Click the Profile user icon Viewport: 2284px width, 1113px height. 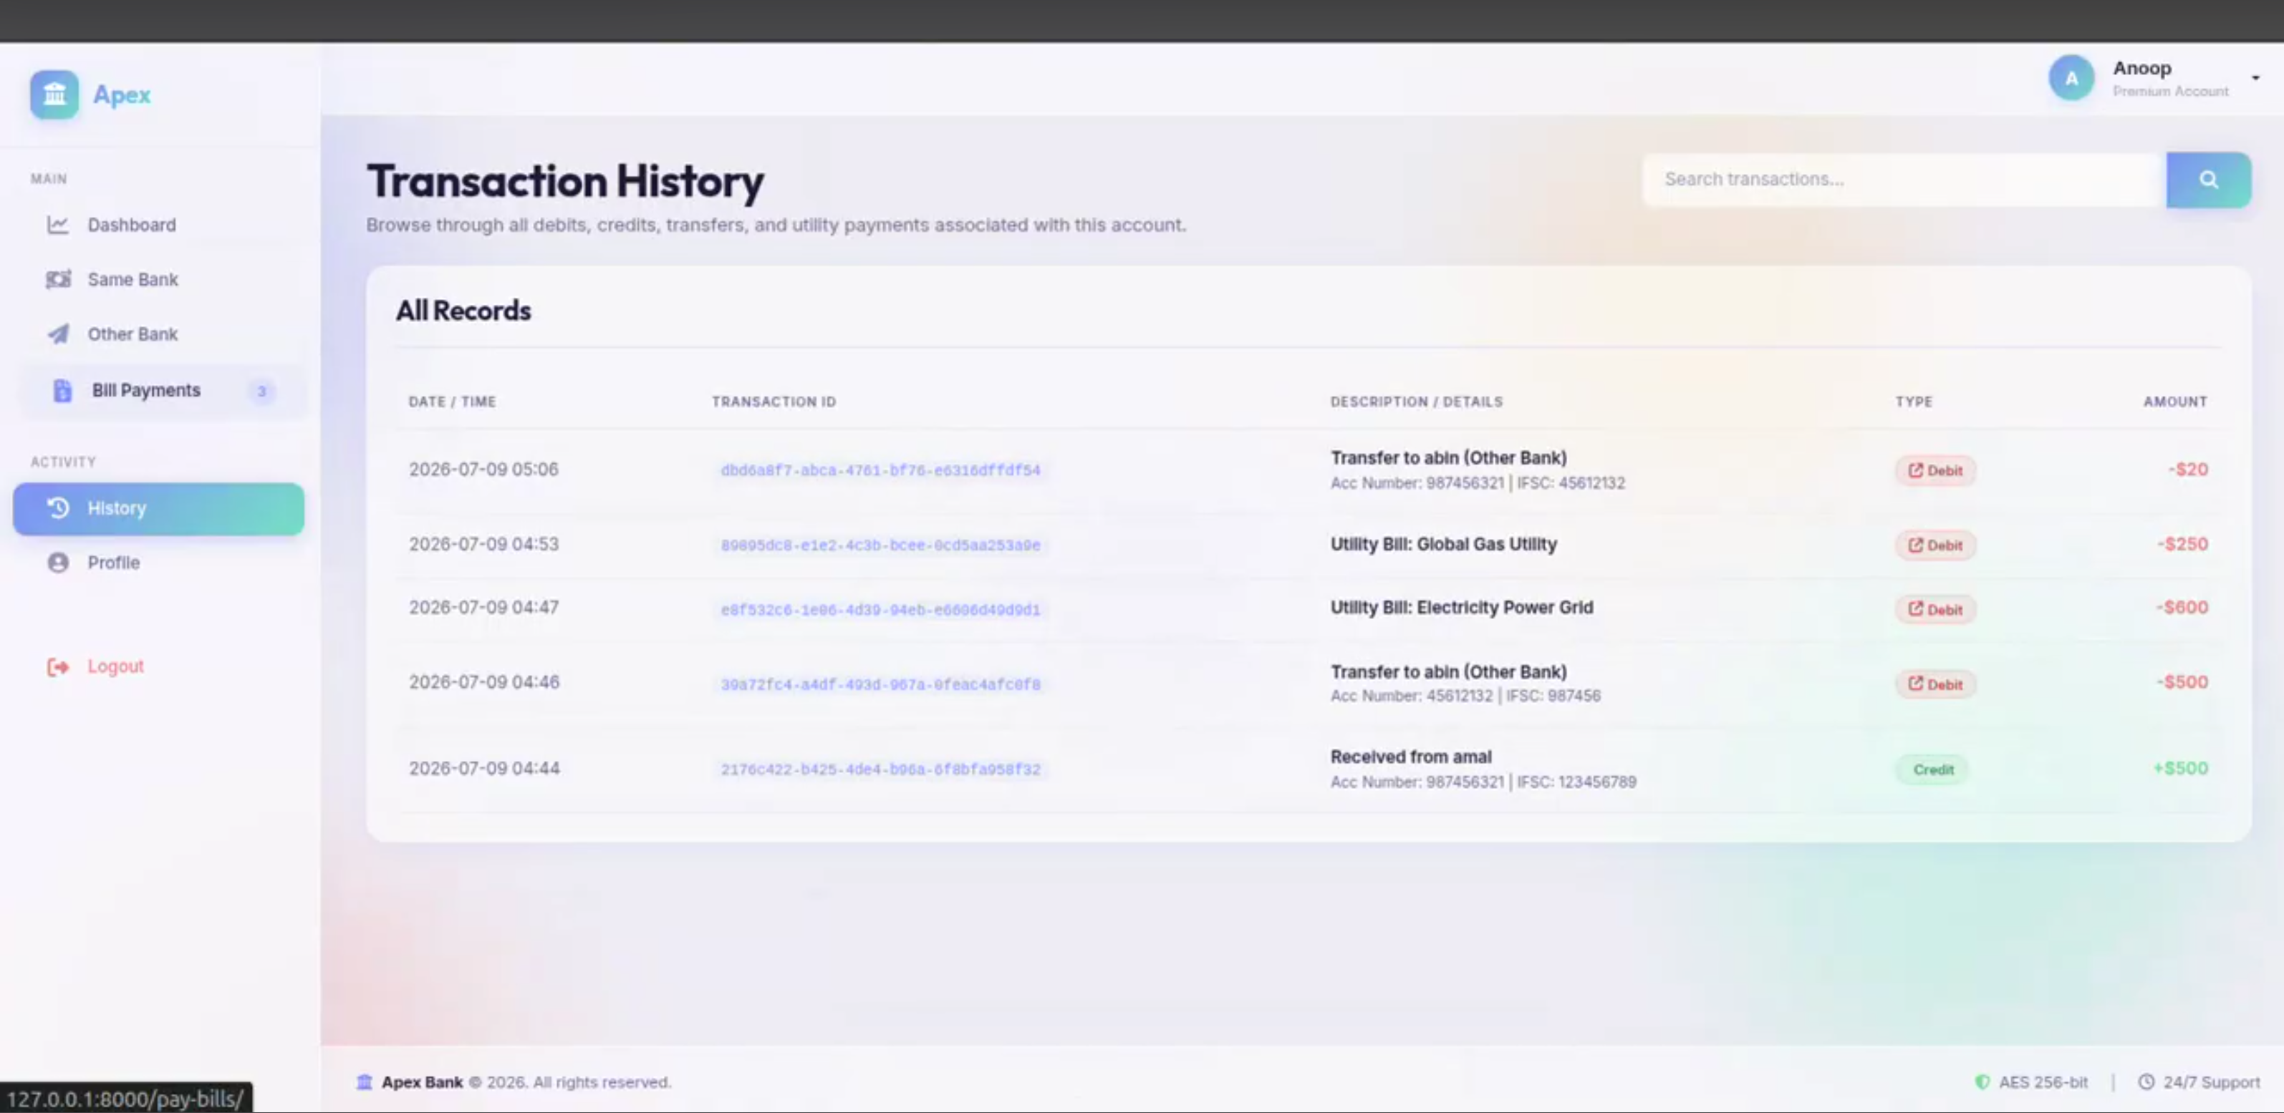(x=57, y=563)
